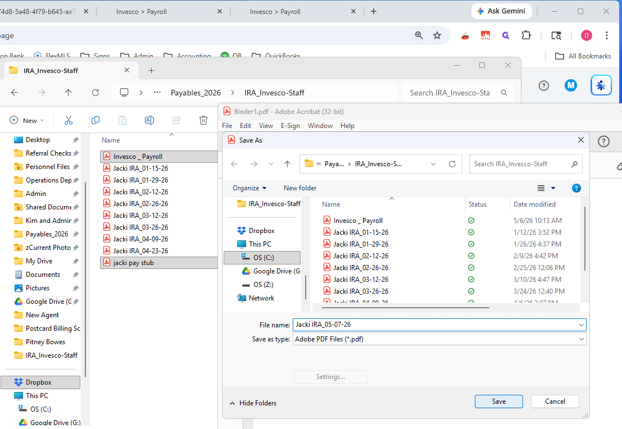Click the blue help icon in Save As
Screen dimensions: 622x429
tap(576, 188)
